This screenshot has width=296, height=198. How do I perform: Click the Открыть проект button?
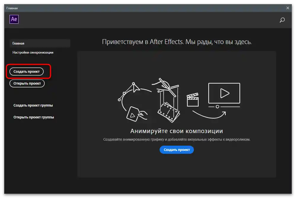tap(27, 83)
